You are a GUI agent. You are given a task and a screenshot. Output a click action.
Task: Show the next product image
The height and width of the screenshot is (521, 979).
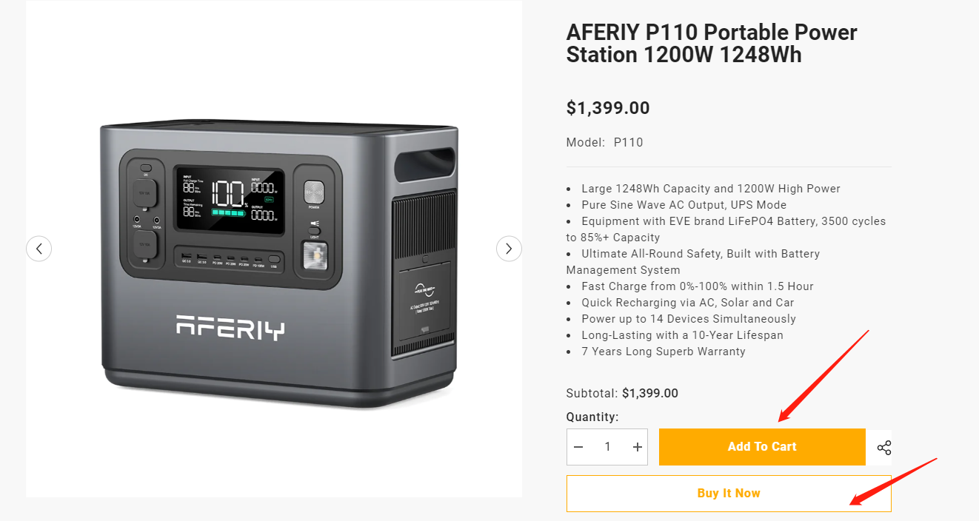[509, 249]
